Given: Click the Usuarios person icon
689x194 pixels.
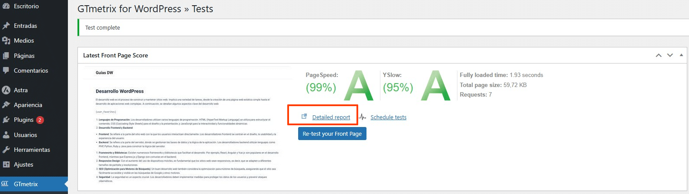Looking at the screenshot, I should click(6, 135).
